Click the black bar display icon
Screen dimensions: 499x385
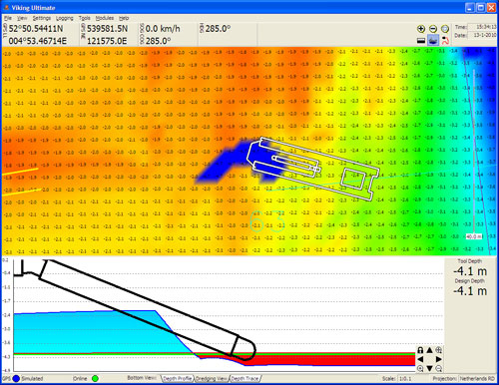[x=421, y=41]
